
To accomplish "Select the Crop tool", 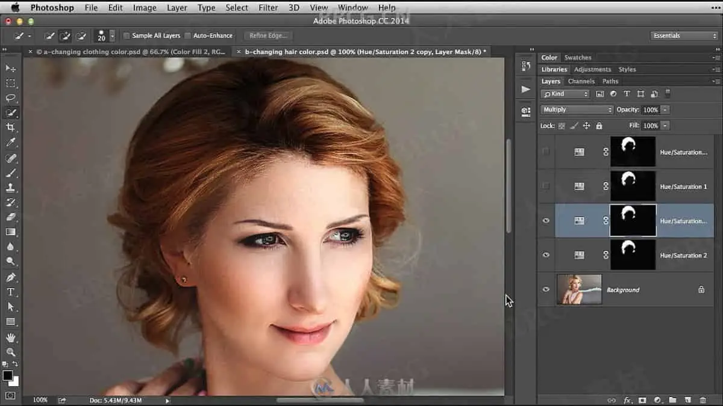I will point(11,128).
